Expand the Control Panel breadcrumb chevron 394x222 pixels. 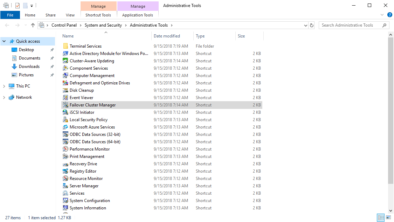point(81,25)
